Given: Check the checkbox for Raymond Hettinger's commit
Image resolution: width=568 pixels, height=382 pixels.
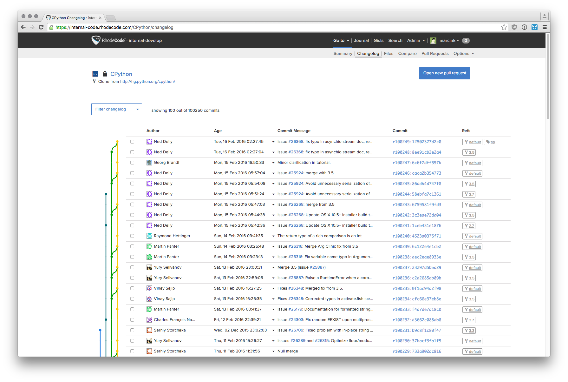Looking at the screenshot, I should 132,236.
